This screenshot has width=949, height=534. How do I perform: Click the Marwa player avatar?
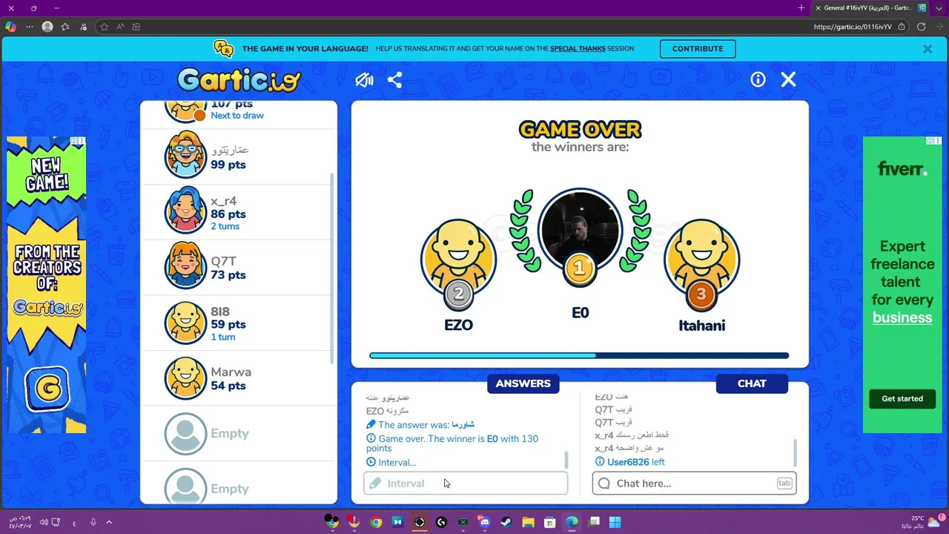click(185, 378)
